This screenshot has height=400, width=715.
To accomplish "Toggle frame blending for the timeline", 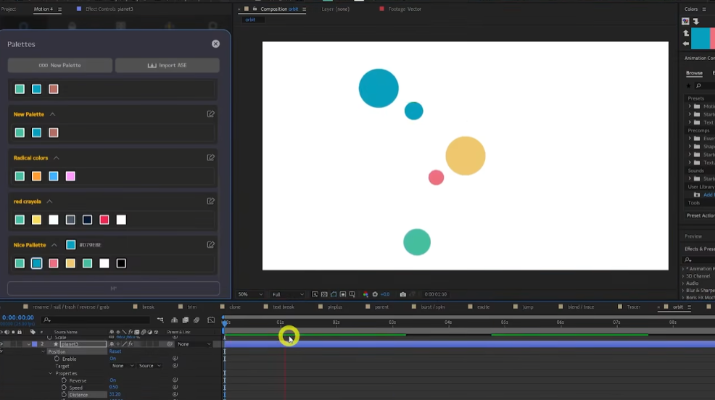I will (x=186, y=320).
